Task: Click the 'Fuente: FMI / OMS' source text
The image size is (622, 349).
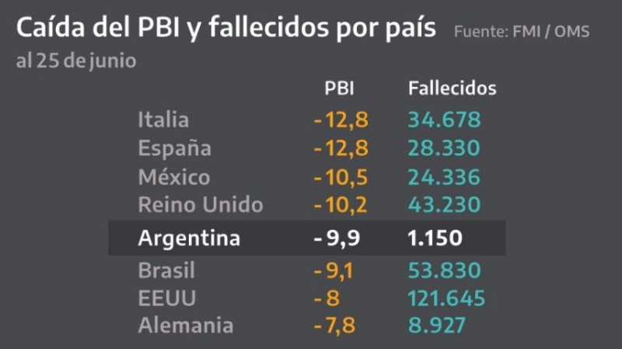Action: point(521,32)
